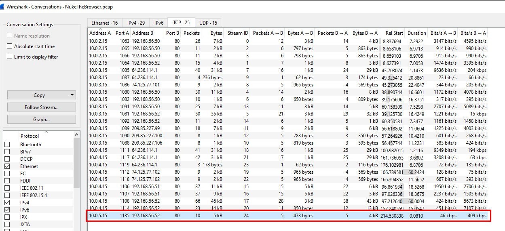Check Limit to display filter option
This screenshot has width=505, height=231.
(x=10, y=57)
